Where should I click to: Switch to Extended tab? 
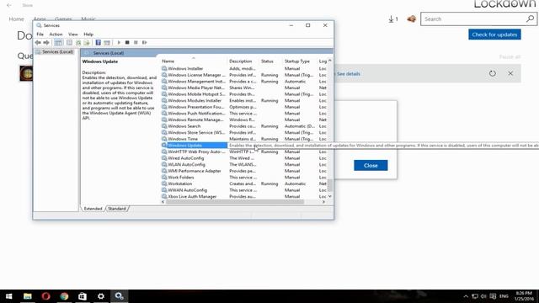point(93,209)
